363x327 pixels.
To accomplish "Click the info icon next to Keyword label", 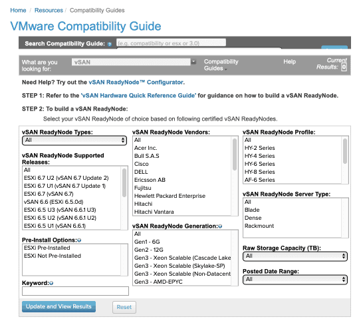I will [x=51, y=283].
